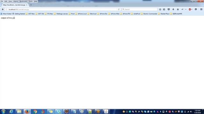Open the Firefox hamburger menu
The image size is (204, 114).
pos(201,9)
